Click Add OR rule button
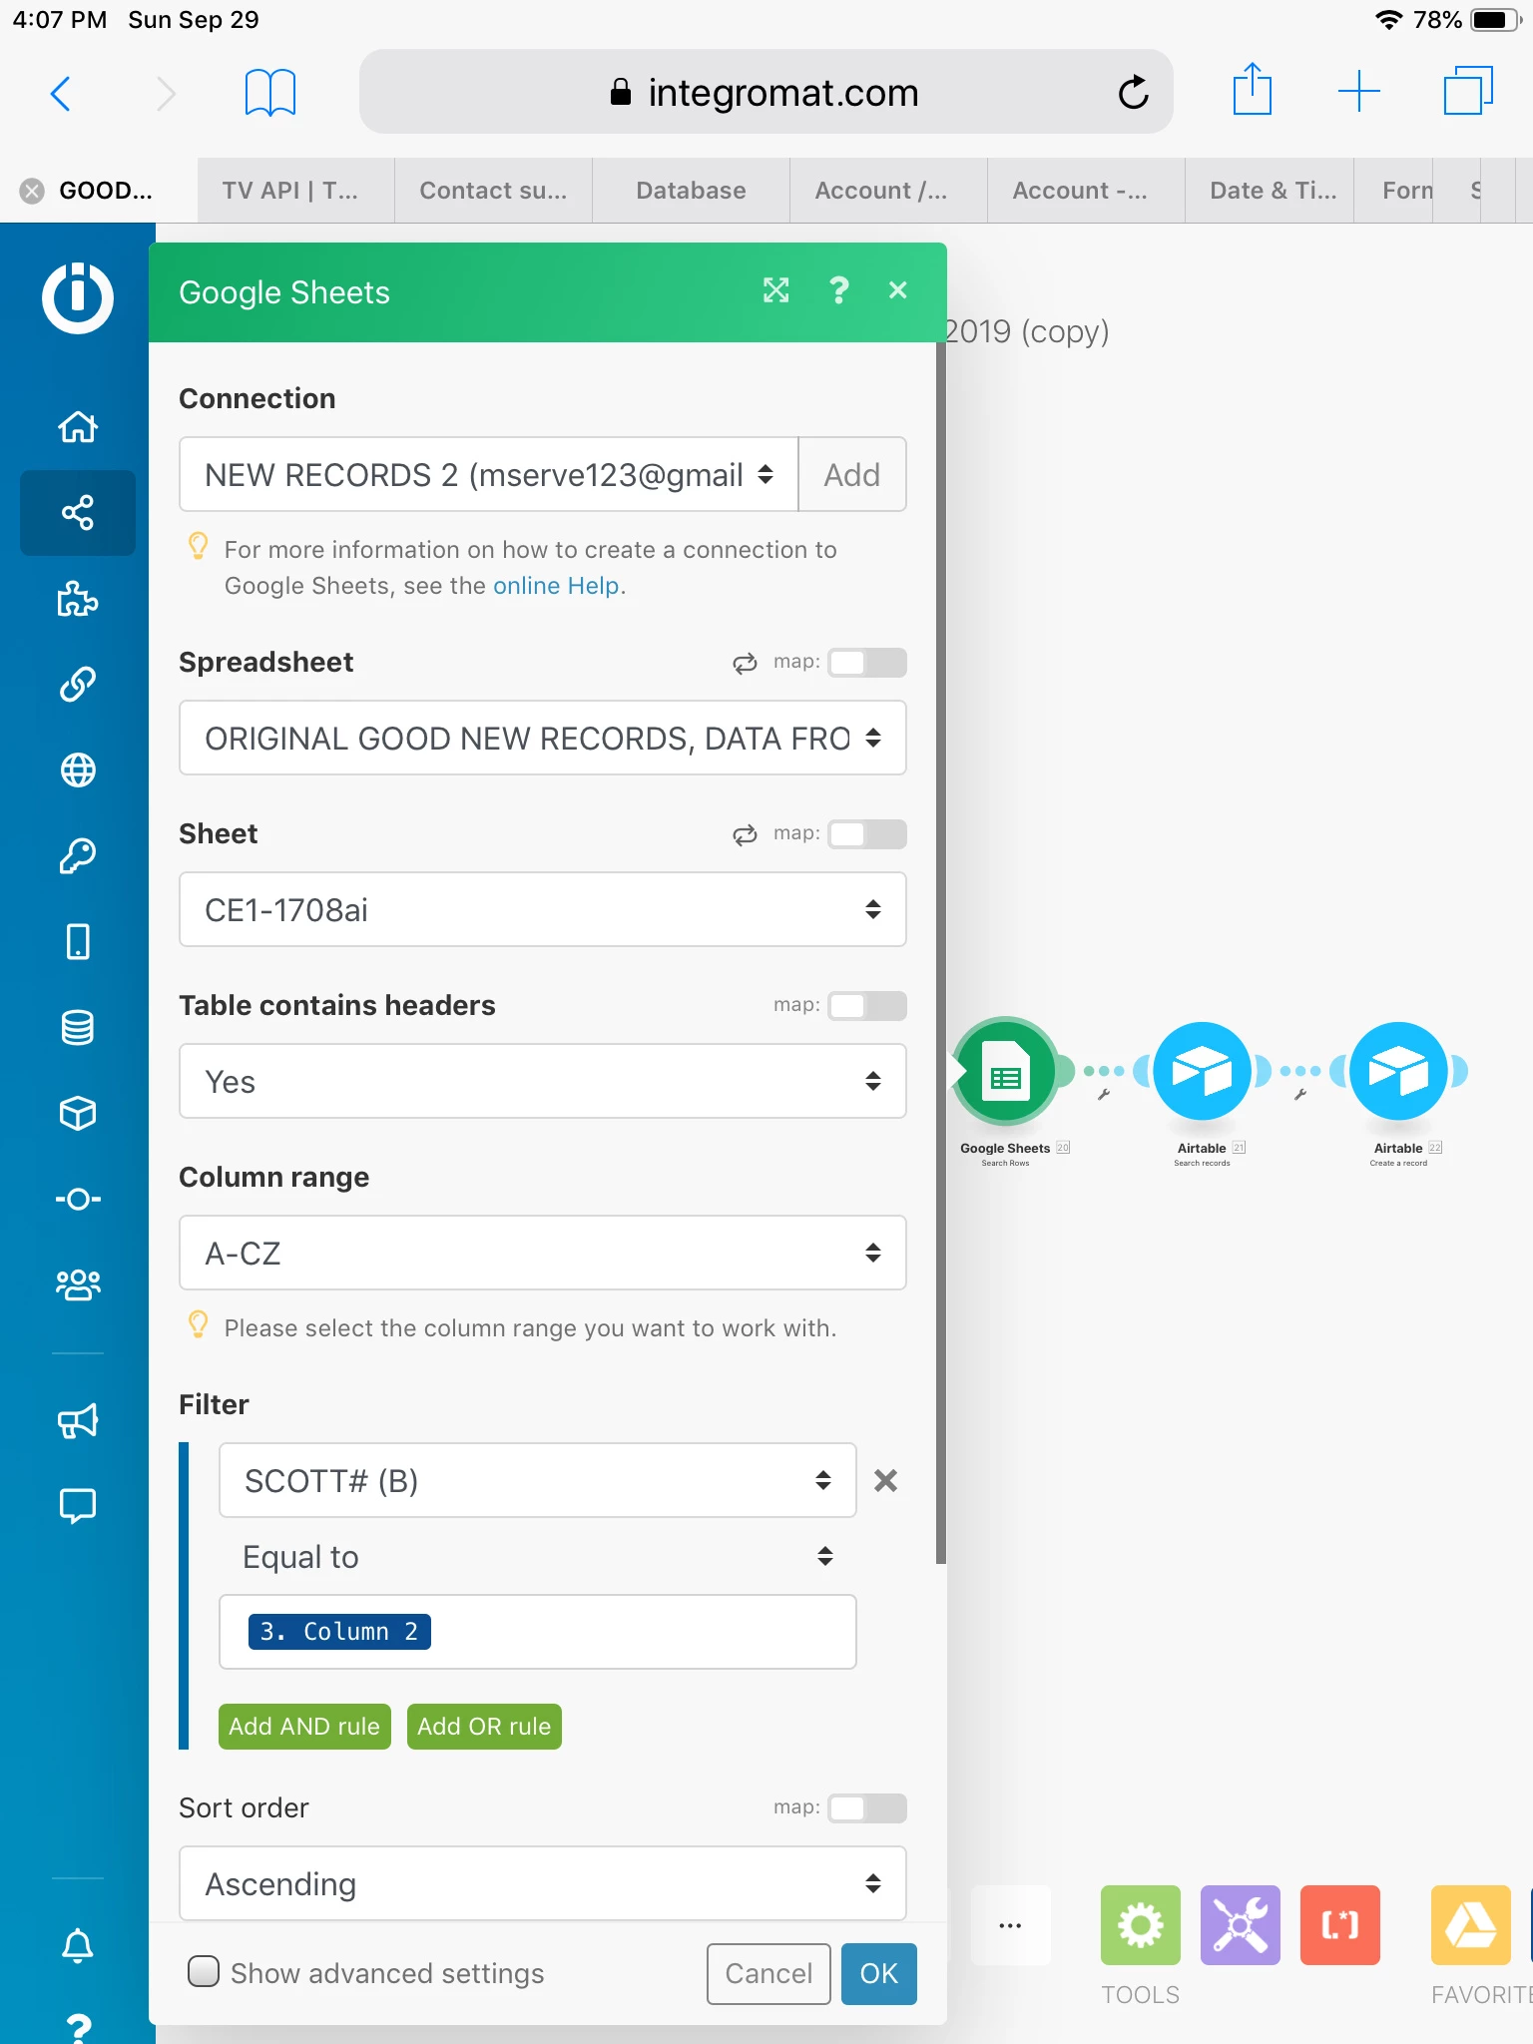This screenshot has width=1533, height=2044. coord(484,1727)
